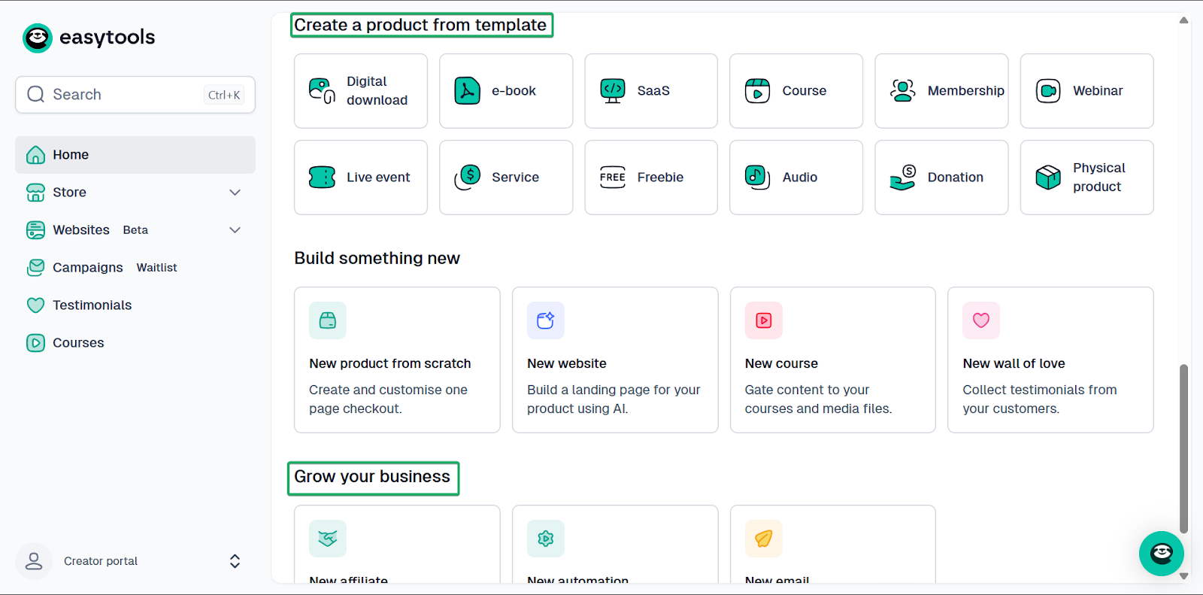
Task: Open Campaigns in the sidebar
Action: pyautogui.click(x=135, y=268)
